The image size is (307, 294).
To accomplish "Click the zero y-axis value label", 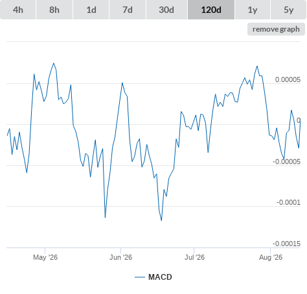I will [x=299, y=120].
